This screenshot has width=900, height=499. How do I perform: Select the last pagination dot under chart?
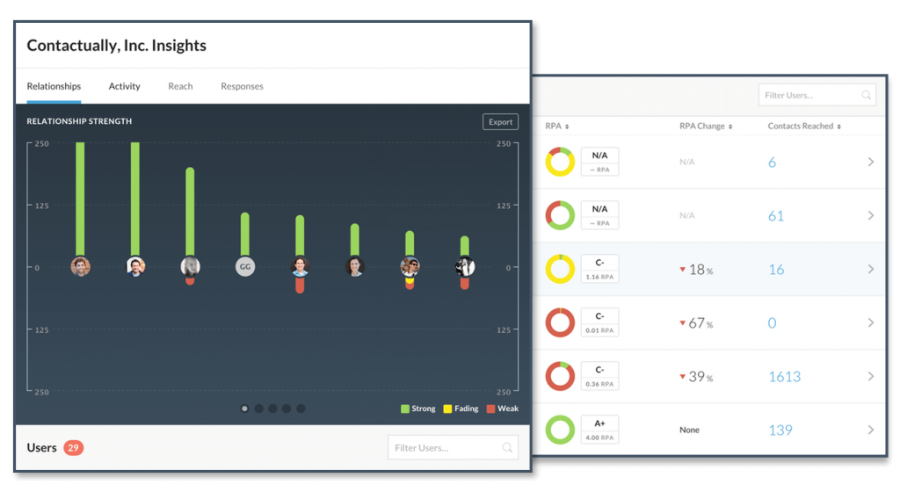[301, 409]
